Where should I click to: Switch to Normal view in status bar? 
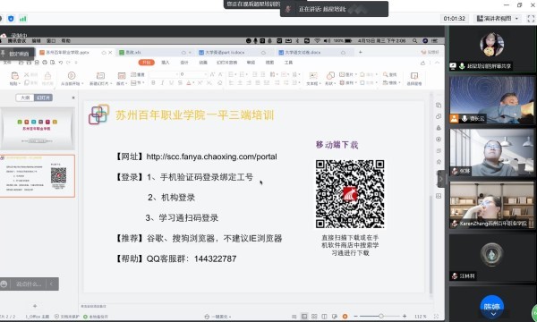(x=303, y=317)
